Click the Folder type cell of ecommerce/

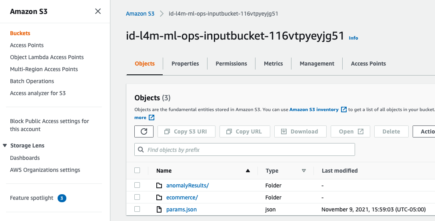click(273, 197)
